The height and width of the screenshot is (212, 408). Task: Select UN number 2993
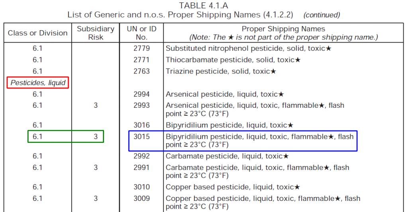[x=141, y=105]
